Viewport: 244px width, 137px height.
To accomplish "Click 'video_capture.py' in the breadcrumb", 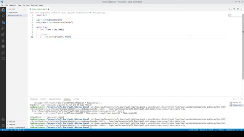I will click(98, 13).
